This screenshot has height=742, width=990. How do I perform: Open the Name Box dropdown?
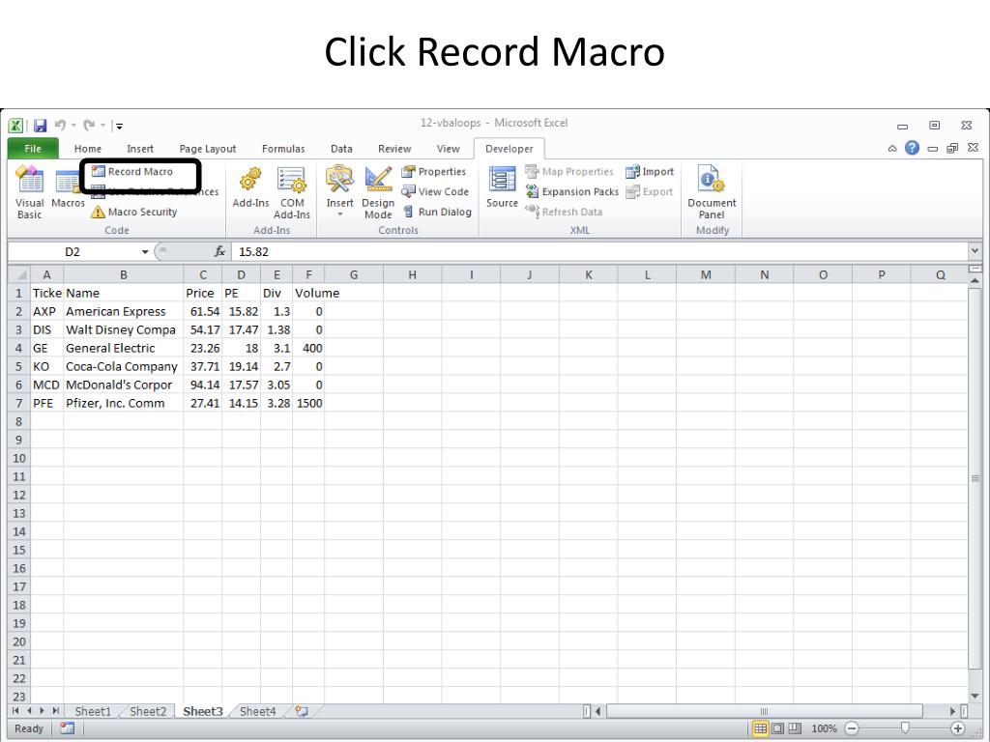tap(145, 252)
